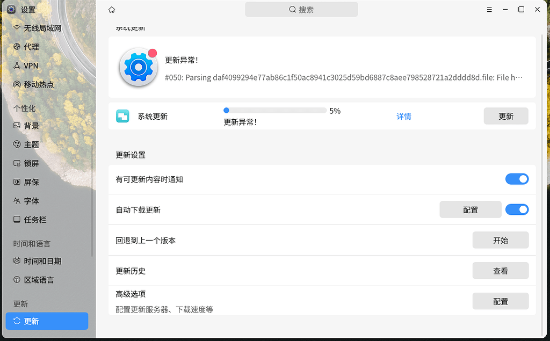This screenshot has height=341, width=550.
Task: Click the 屏保 screensaver icon
Action: [x=17, y=182]
